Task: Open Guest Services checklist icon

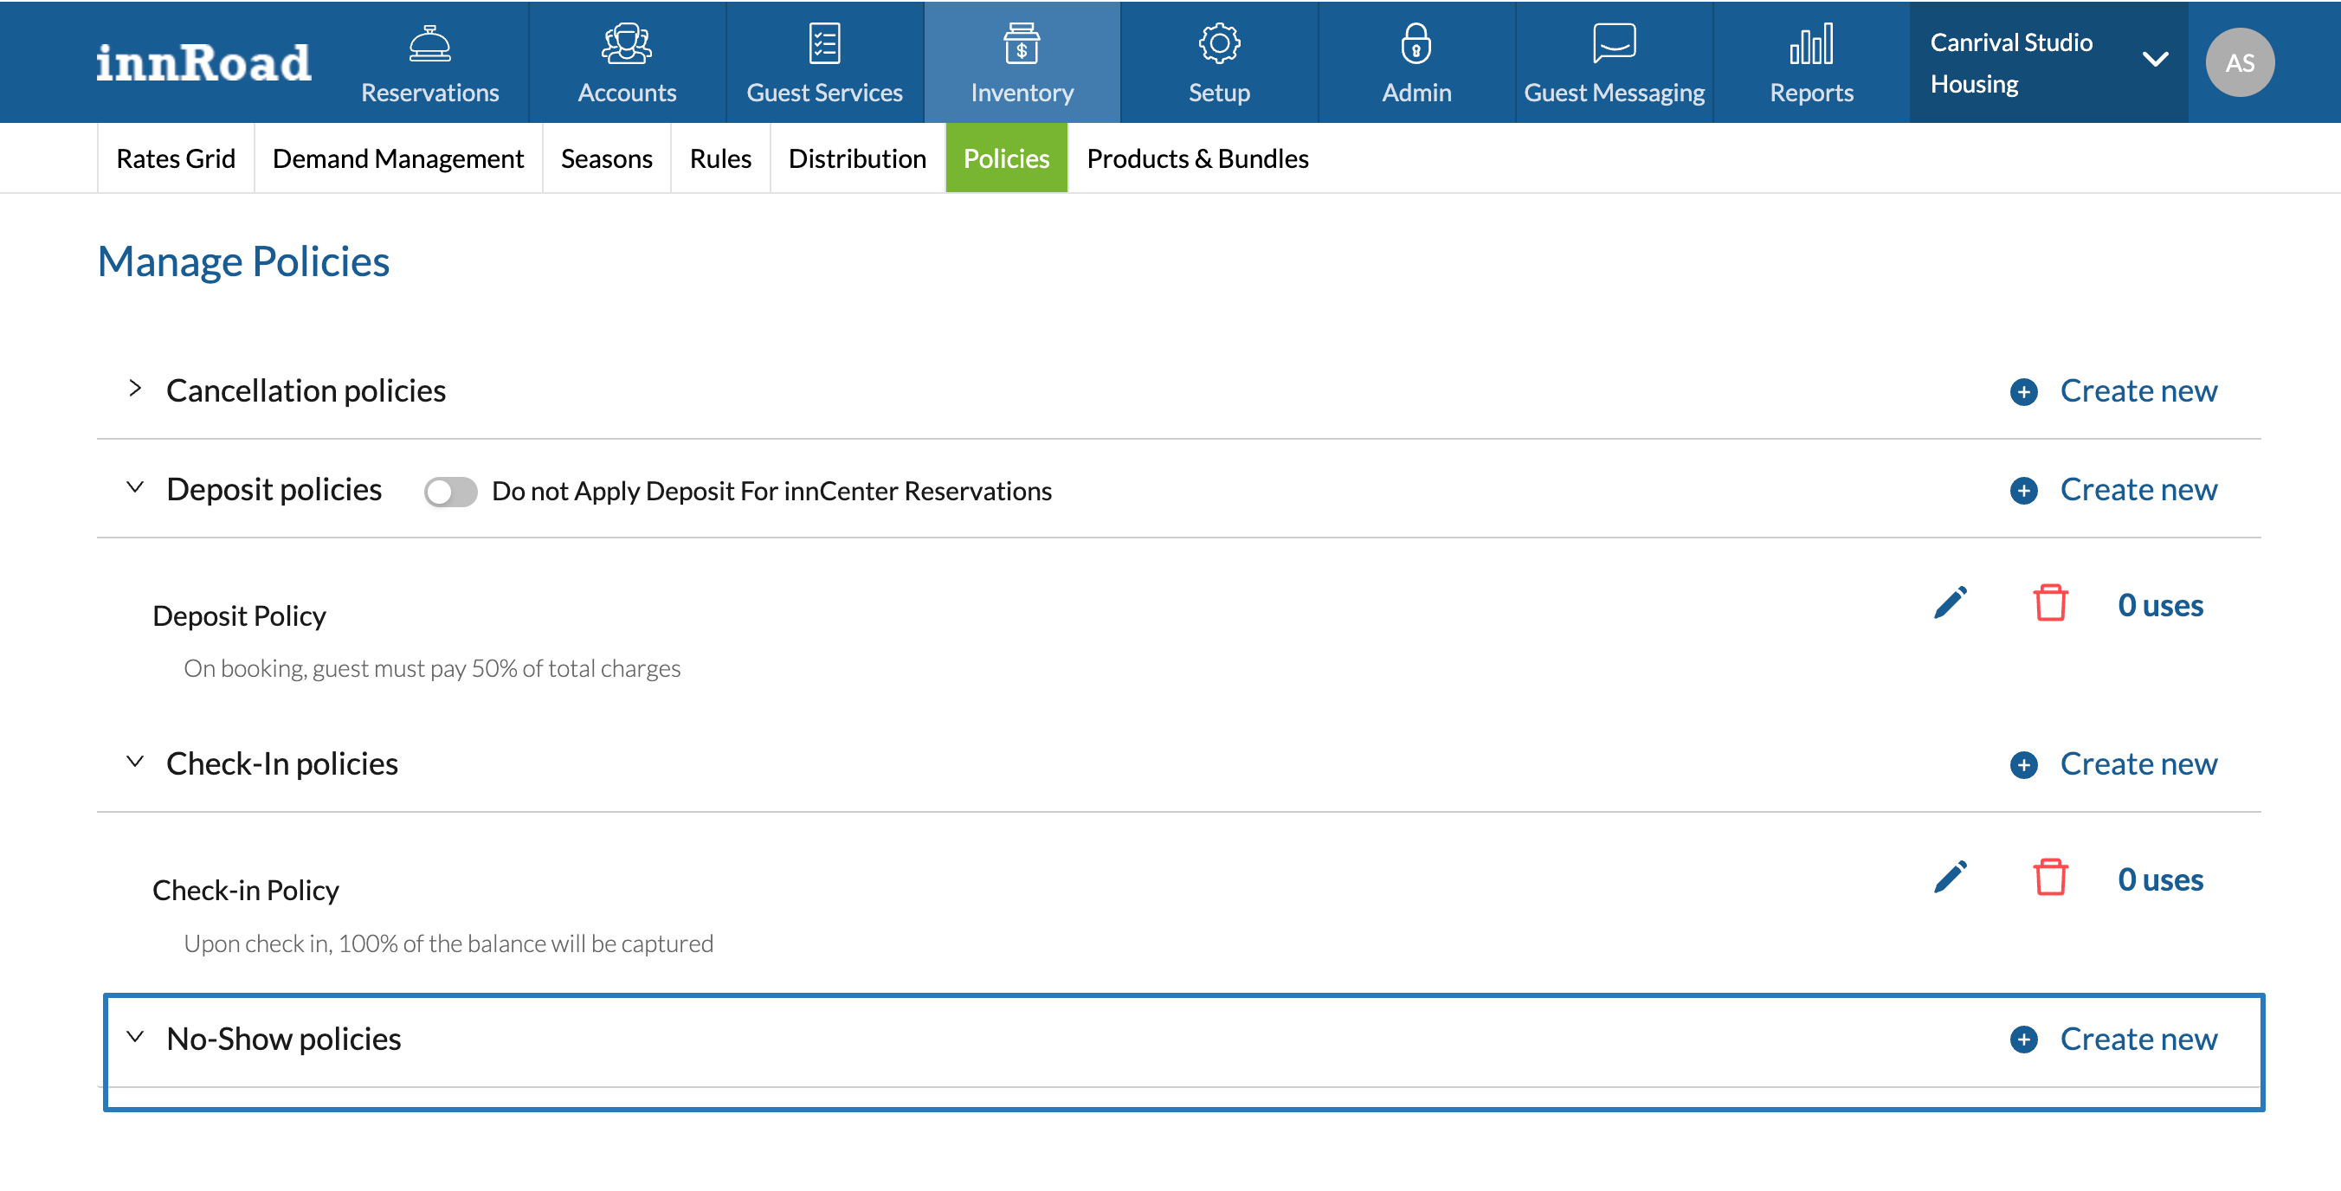Action: click(x=823, y=43)
